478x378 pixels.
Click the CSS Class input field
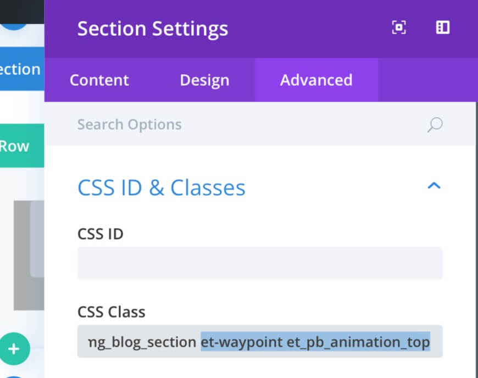(260, 341)
